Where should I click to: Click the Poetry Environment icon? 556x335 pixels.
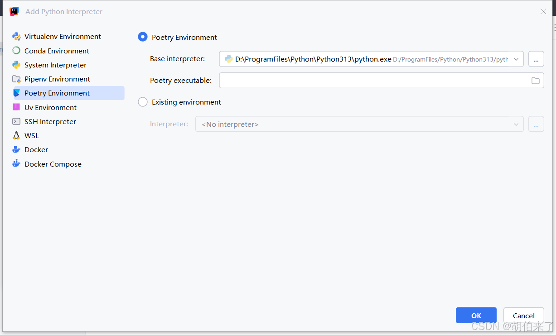pos(17,93)
